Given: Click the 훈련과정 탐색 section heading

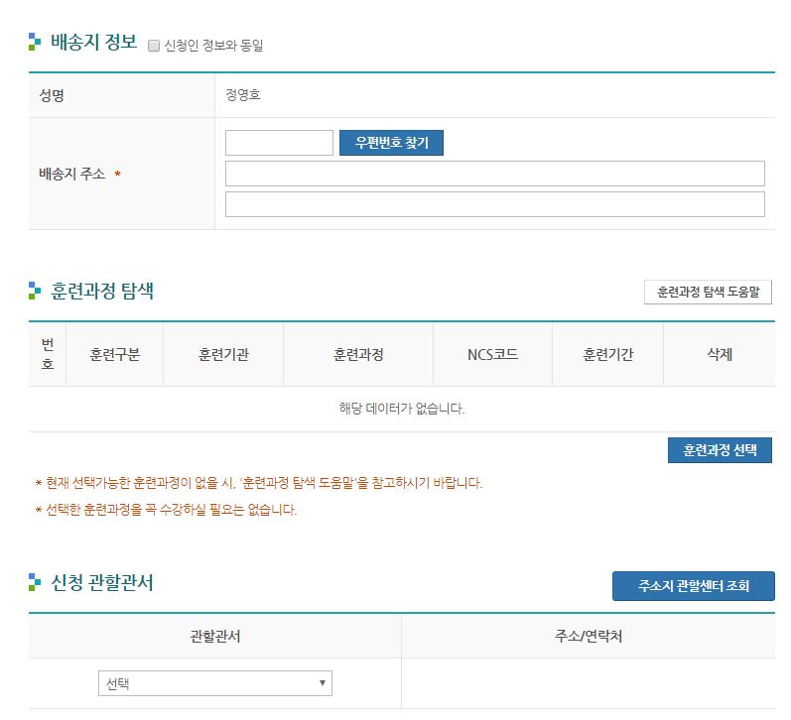Looking at the screenshot, I should 102,291.
